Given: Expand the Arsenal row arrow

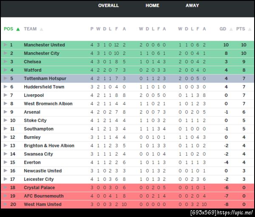Looking at the screenshot, I should 5,112.
